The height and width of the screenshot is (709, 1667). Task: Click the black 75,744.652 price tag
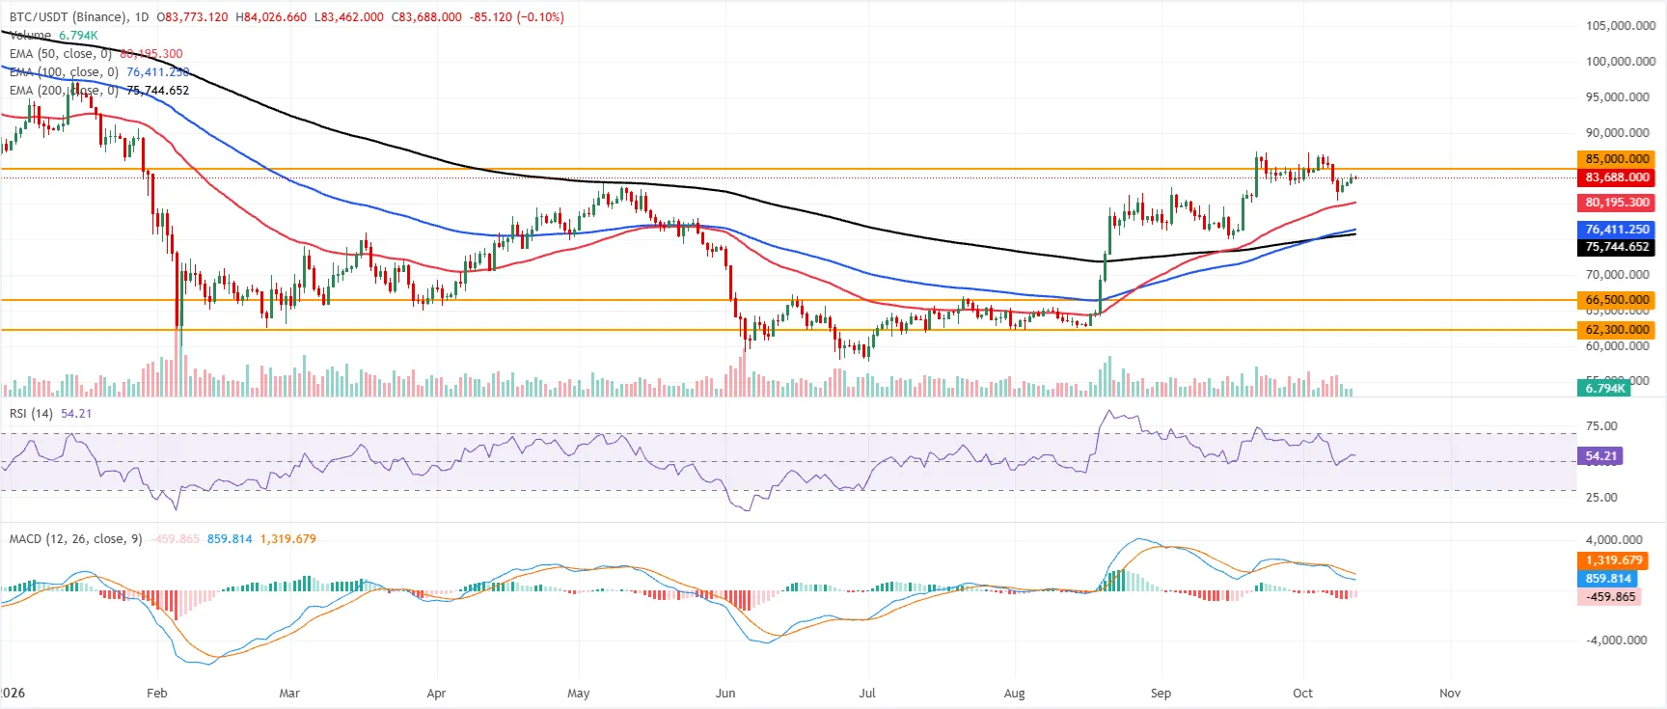tap(1616, 247)
